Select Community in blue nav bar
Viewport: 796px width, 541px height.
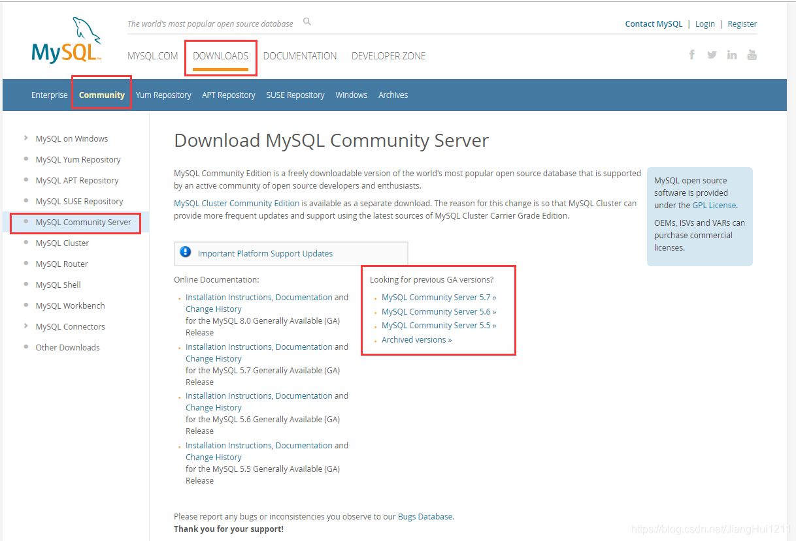point(102,95)
